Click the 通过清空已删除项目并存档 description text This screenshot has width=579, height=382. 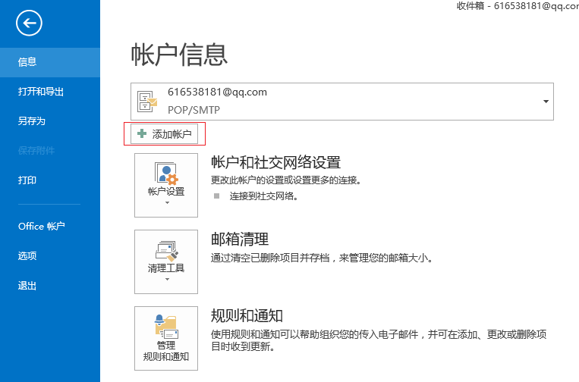(322, 258)
